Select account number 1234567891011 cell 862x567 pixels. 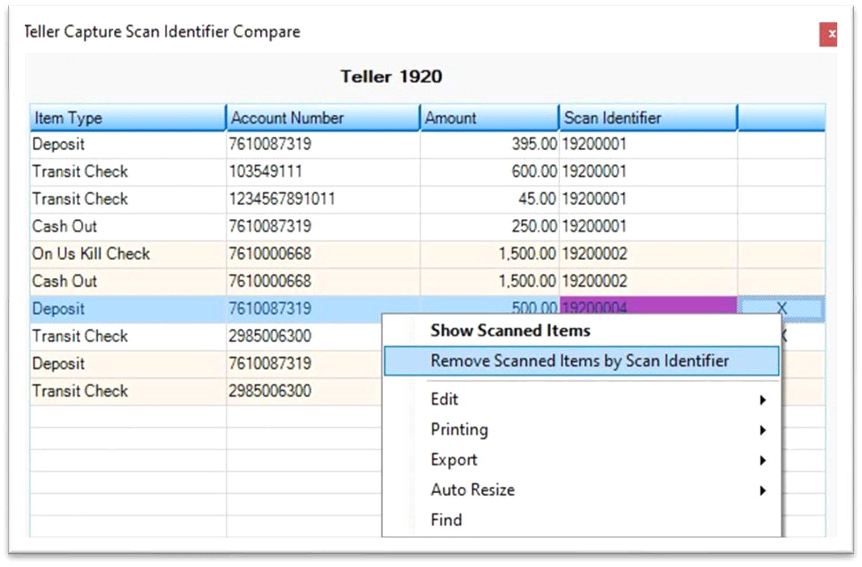tap(323, 199)
